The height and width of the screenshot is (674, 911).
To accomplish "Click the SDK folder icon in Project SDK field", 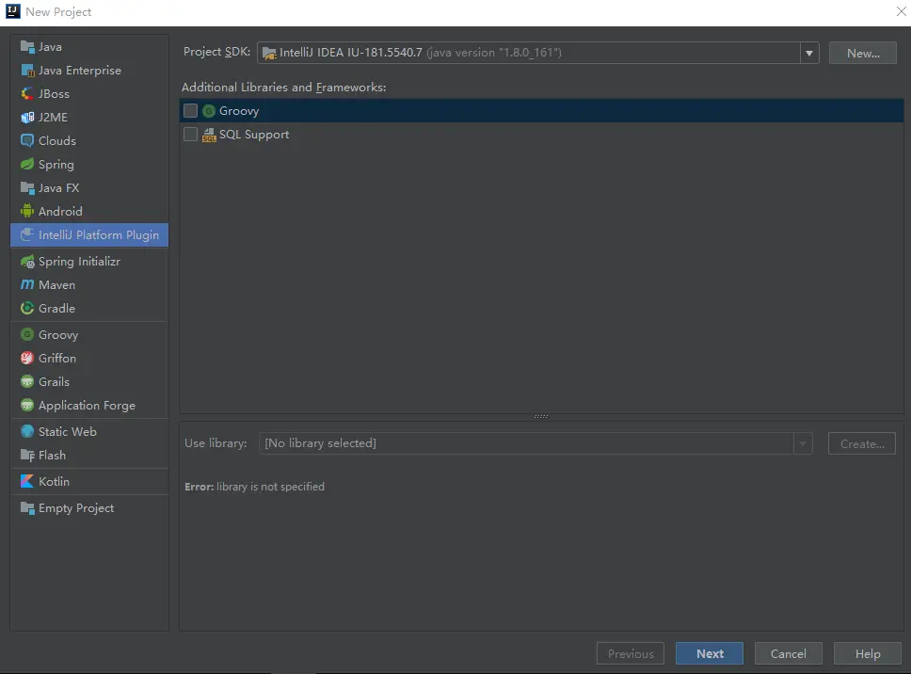I will [x=269, y=54].
